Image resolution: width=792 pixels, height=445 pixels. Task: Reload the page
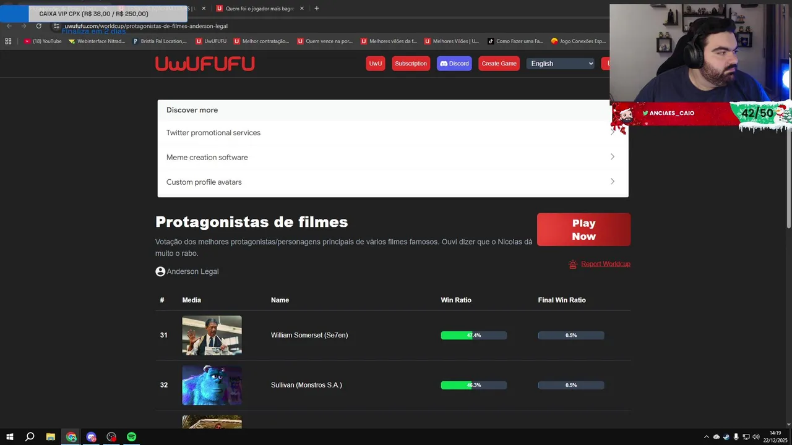point(38,26)
